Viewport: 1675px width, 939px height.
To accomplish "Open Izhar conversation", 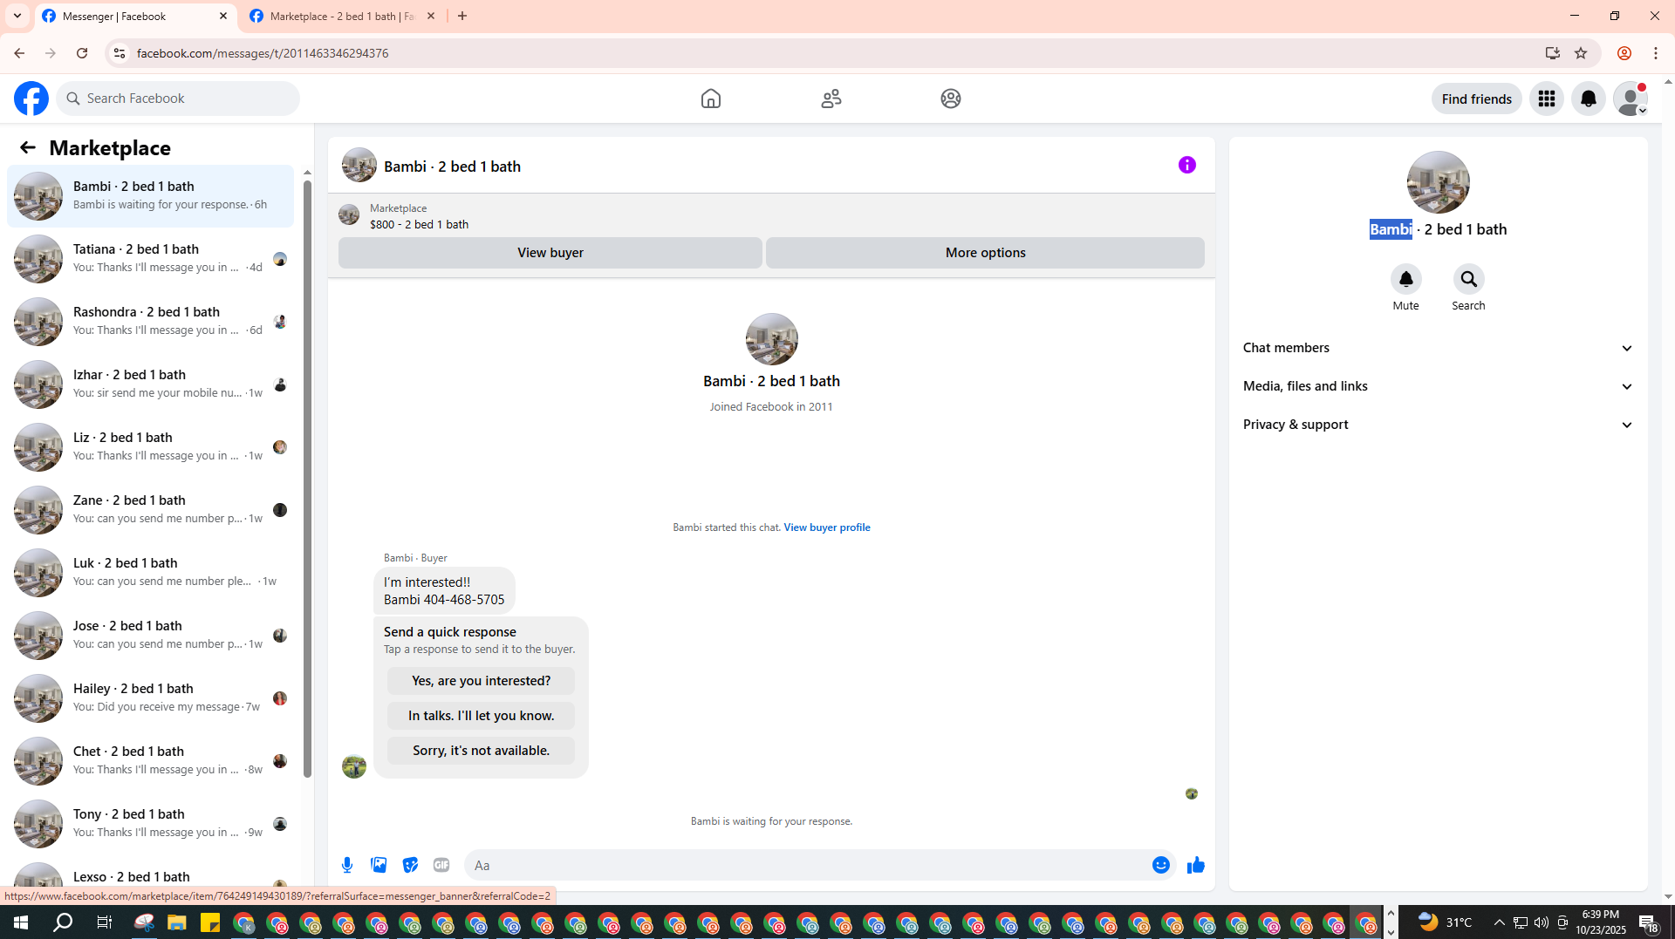I will click(x=151, y=384).
